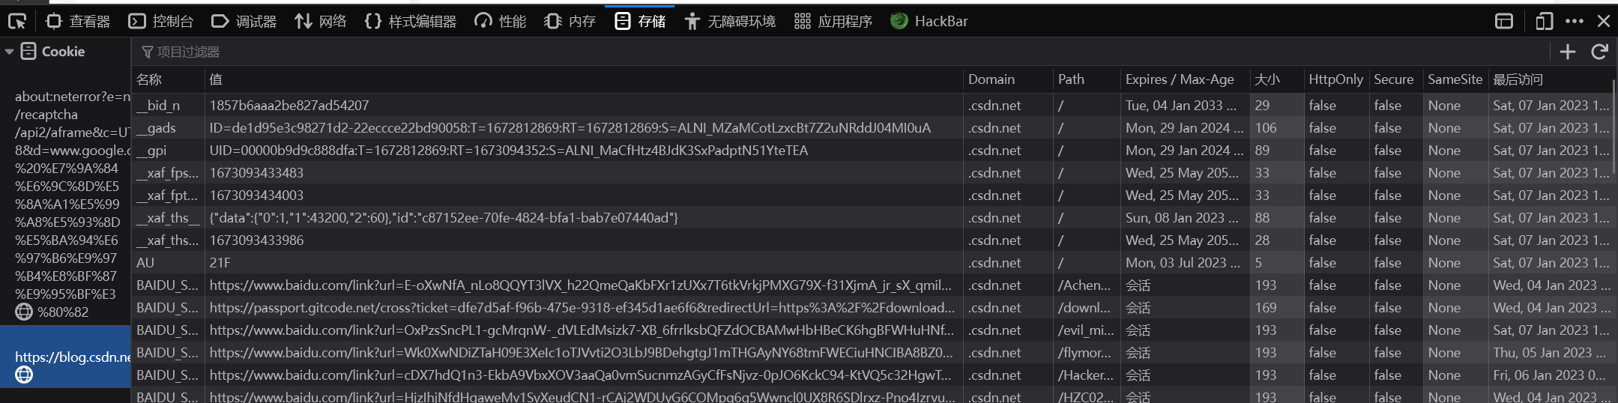
Task: Open the 应用程序 application tab
Action: click(833, 21)
